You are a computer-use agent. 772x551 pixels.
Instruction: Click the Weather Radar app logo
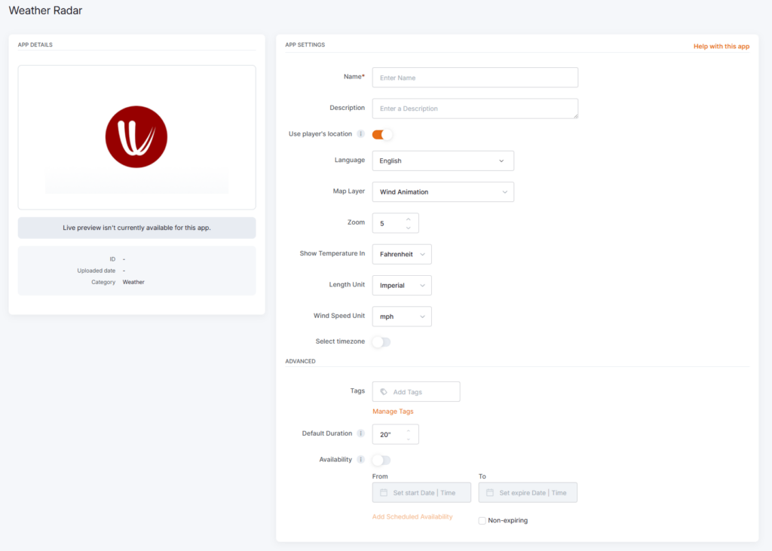pyautogui.click(x=136, y=136)
